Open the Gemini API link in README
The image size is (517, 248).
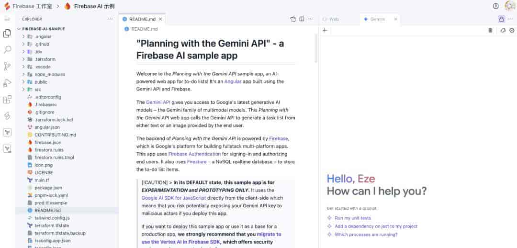[158, 102]
